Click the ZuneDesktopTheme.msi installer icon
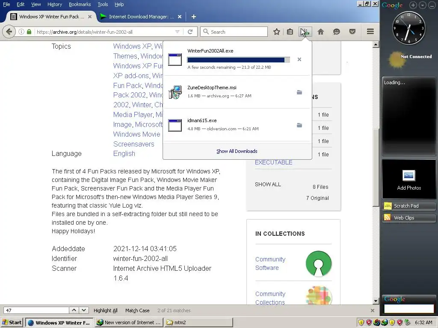The width and height of the screenshot is (438, 328). point(175,92)
